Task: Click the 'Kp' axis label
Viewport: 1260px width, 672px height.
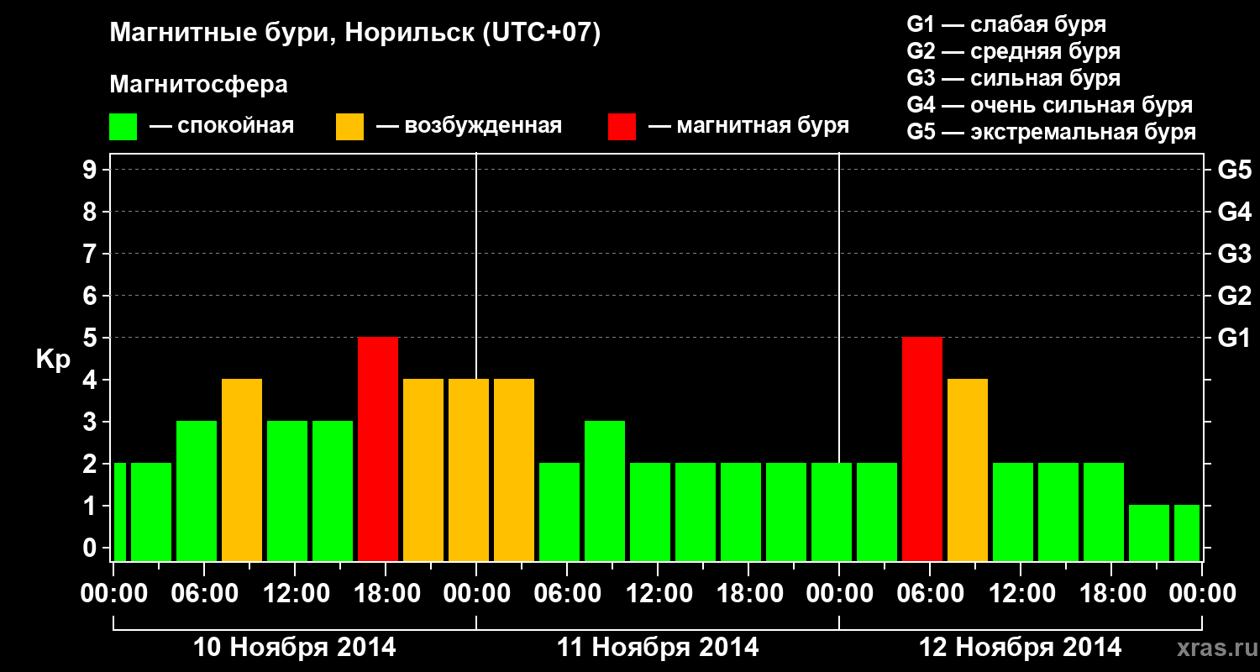Action: coord(53,360)
